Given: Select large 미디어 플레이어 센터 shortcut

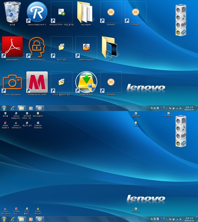Looking at the screenshot, I should pos(61,82).
